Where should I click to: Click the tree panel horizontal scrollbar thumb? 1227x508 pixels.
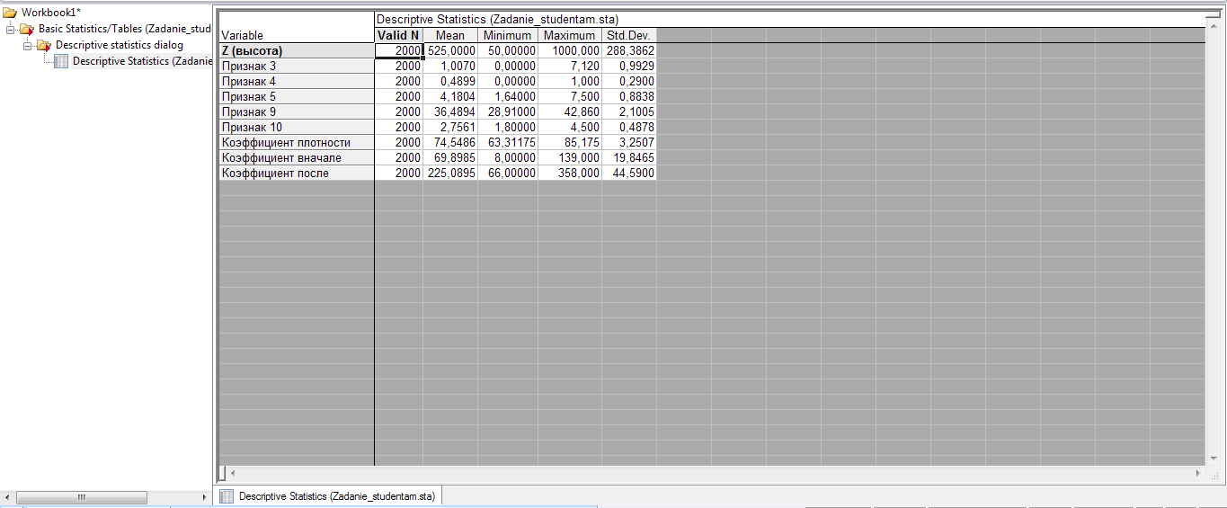[82, 497]
